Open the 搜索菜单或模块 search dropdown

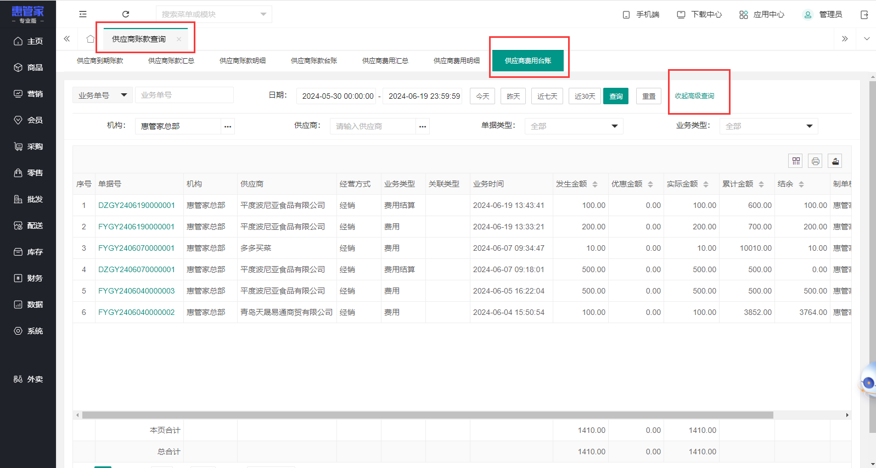[x=214, y=14]
